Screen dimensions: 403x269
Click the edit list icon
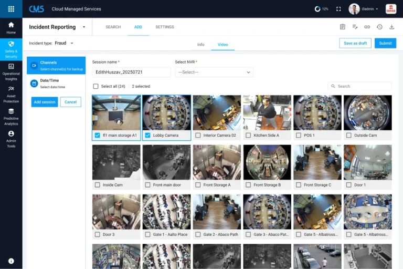[355, 27]
